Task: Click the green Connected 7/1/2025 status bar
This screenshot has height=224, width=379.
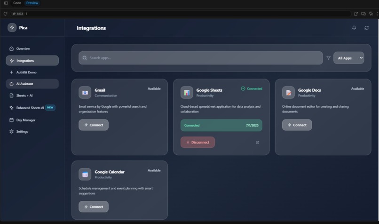Action: point(221,125)
